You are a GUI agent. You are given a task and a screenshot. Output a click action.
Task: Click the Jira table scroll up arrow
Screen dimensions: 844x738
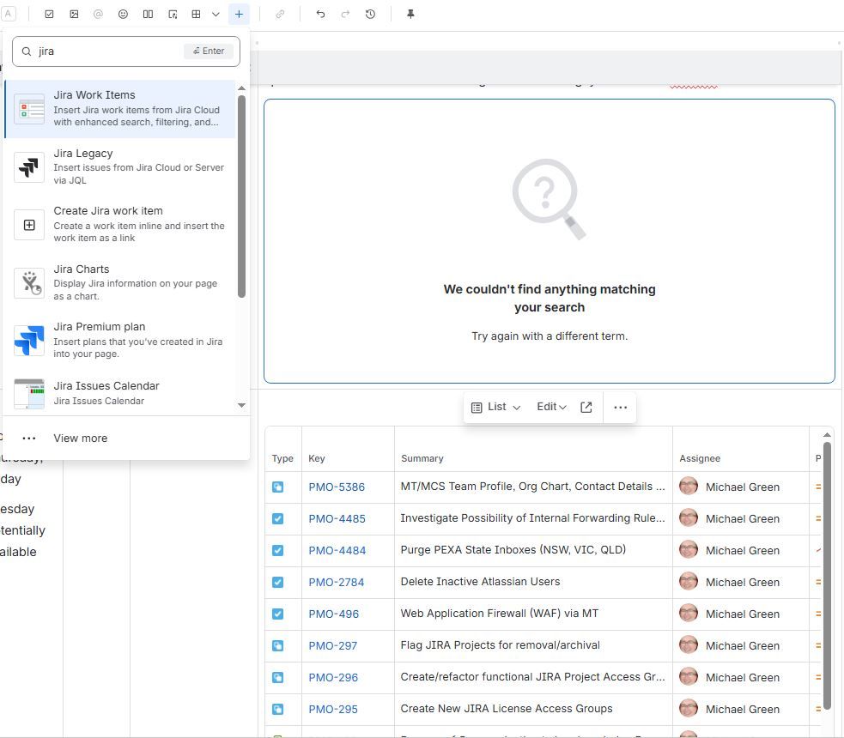pyautogui.click(x=827, y=434)
